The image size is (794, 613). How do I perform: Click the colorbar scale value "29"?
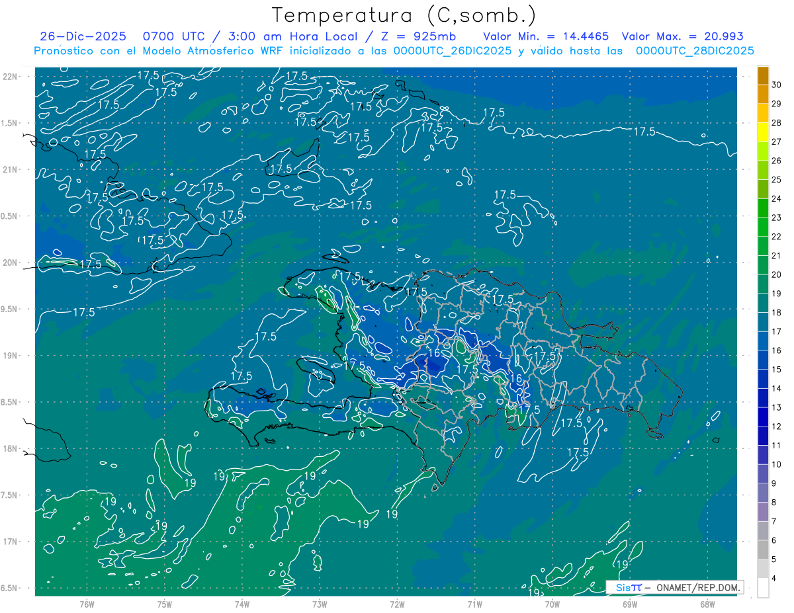pos(777,104)
